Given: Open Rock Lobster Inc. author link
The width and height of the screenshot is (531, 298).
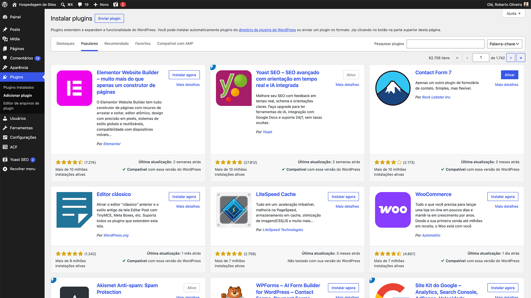Looking at the screenshot, I should [x=436, y=97].
